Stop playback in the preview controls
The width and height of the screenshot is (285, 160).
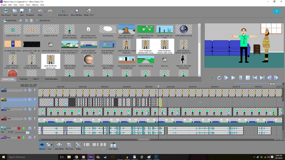click(x=248, y=78)
